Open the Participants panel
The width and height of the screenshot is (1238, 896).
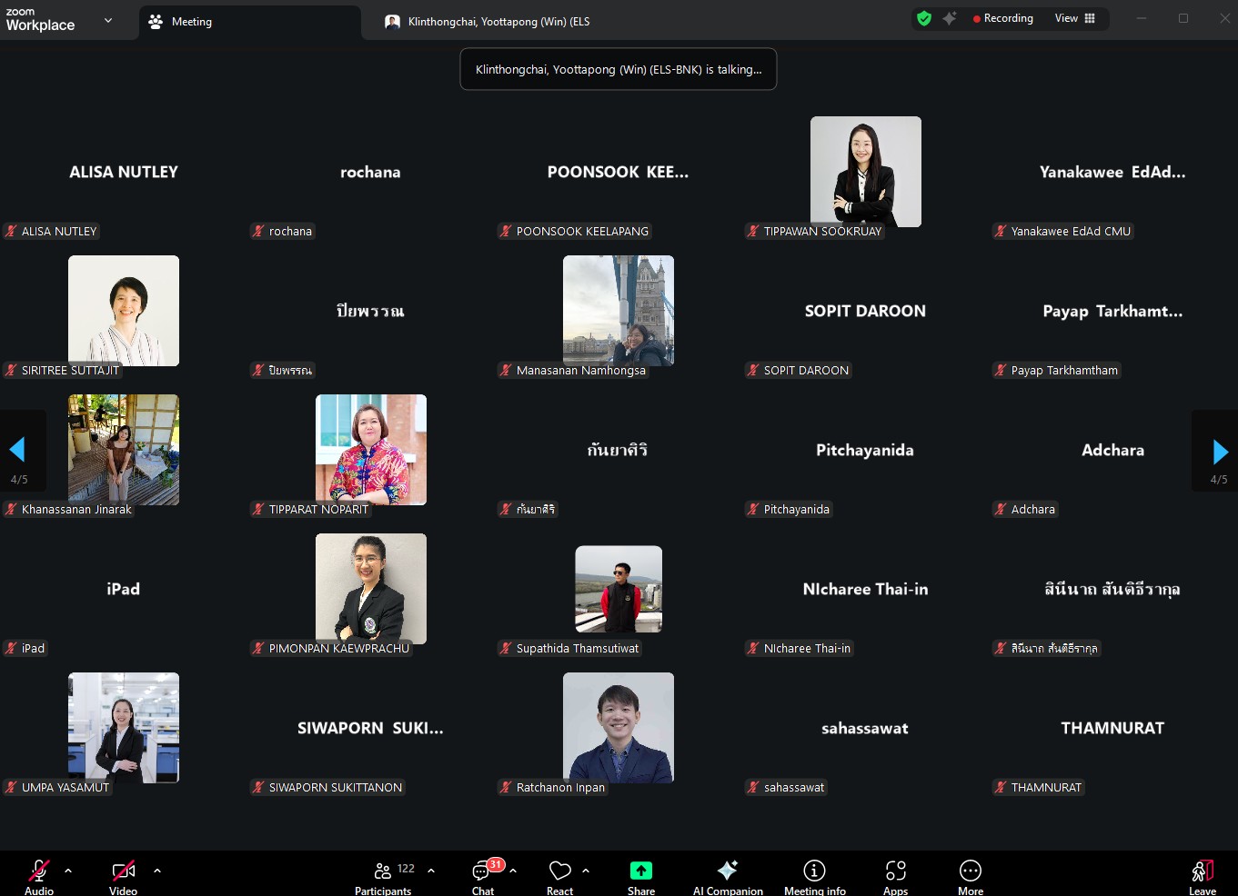pyautogui.click(x=383, y=876)
